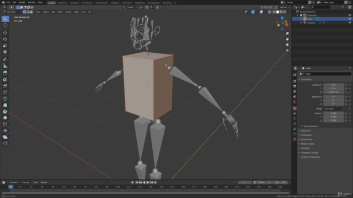This screenshot has width=353, height=198.
Task: Open the Output properties tab
Action: click(x=295, y=86)
